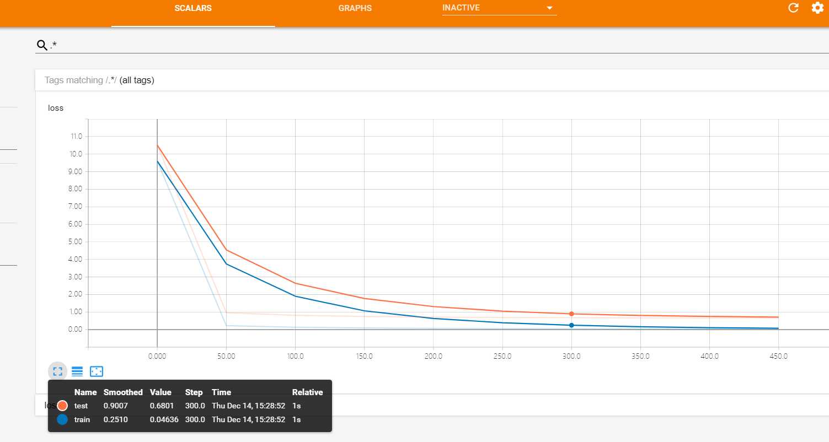Reload data with the refresh icon

tap(793, 8)
